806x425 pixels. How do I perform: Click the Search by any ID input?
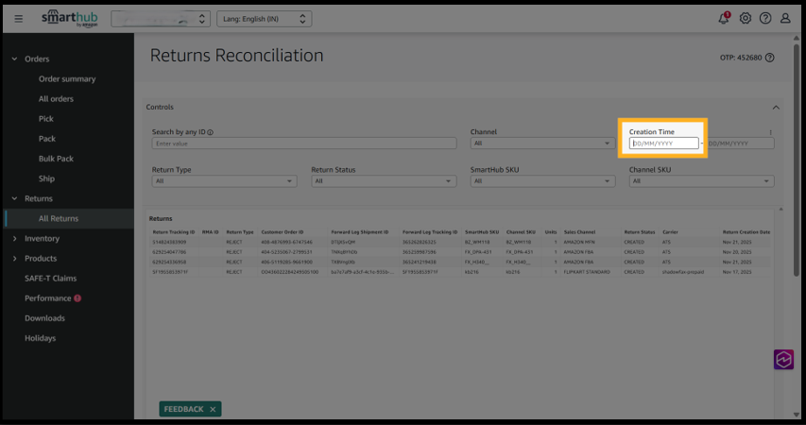coord(303,144)
